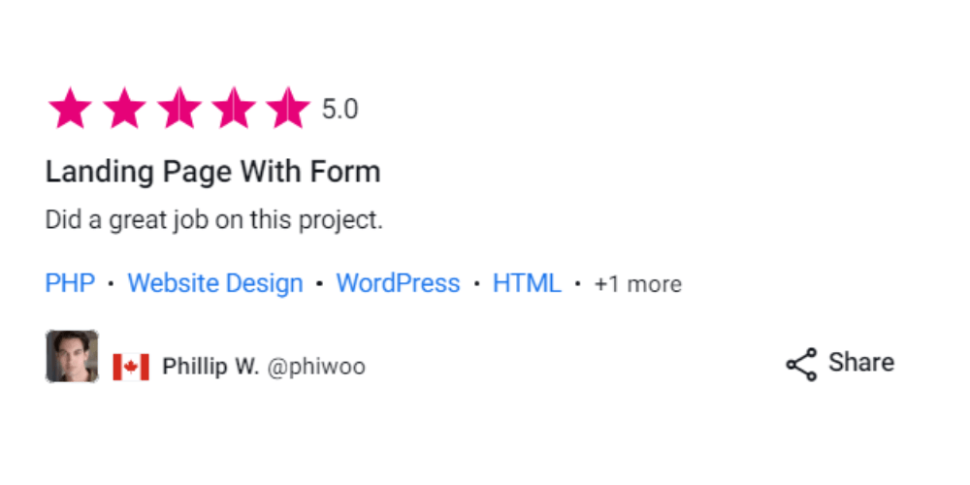This screenshot has width=970, height=485.
Task: Open the PHP skill tag
Action: click(70, 283)
